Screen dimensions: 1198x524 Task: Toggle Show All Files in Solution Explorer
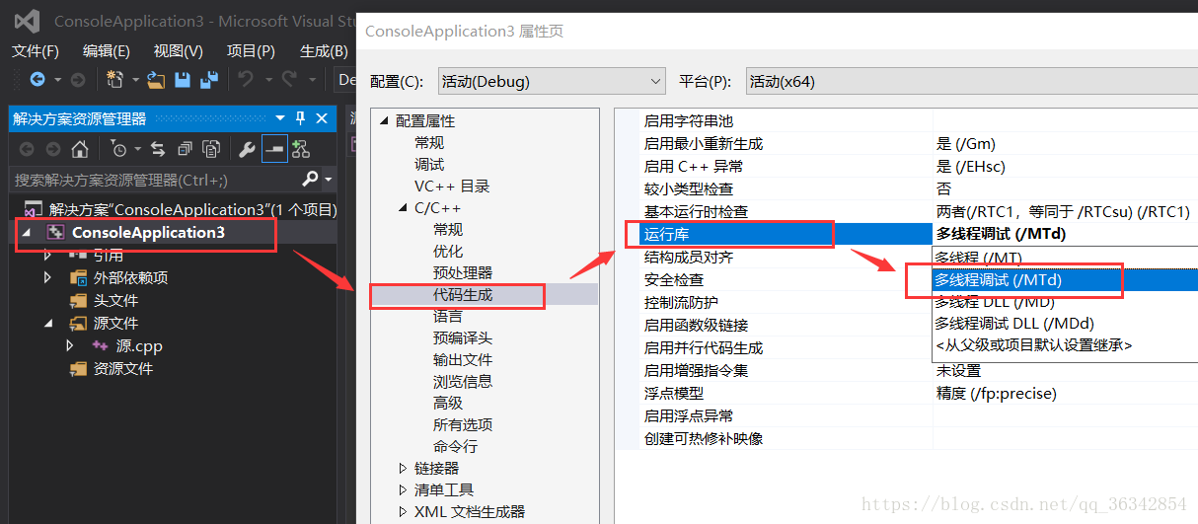211,149
